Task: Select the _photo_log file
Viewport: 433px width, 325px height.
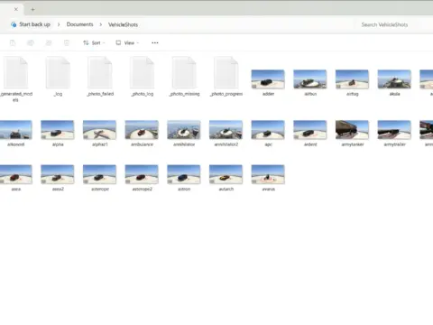Action: click(142, 77)
